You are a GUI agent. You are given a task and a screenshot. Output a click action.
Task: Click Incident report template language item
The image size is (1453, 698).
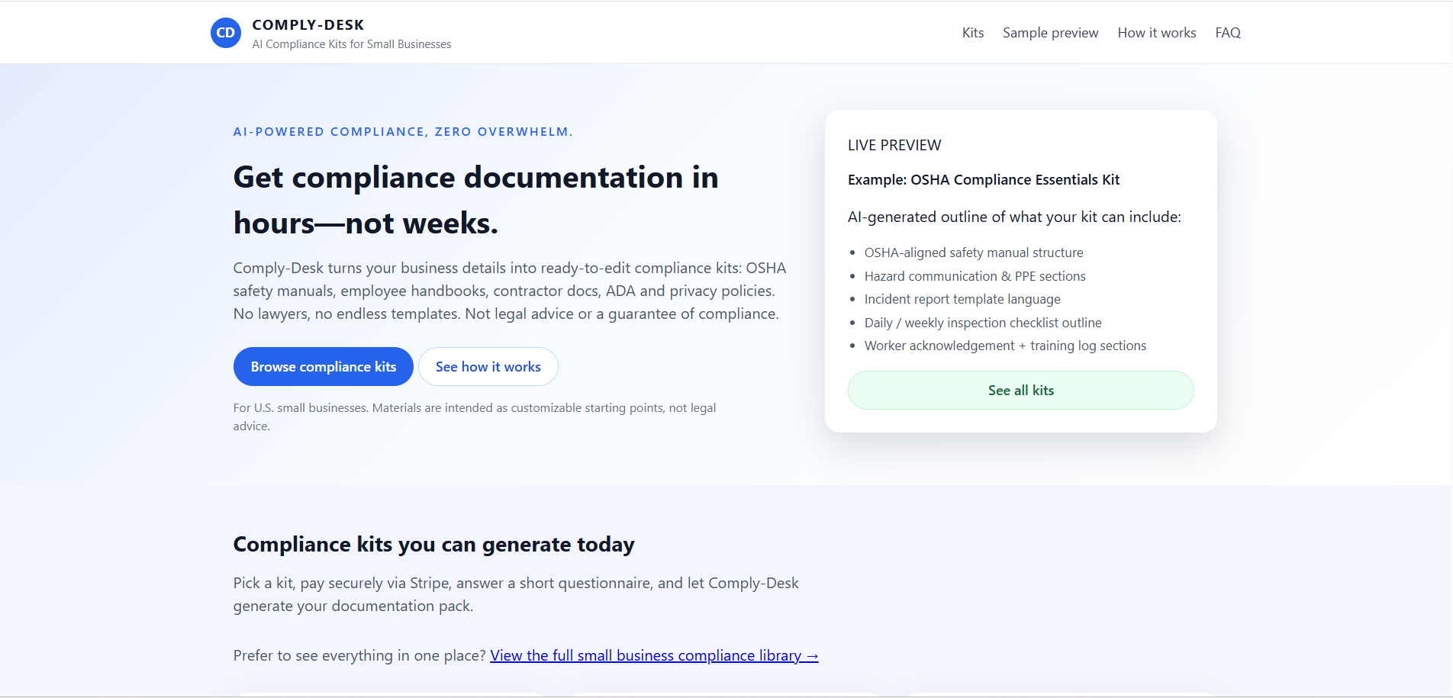click(x=962, y=299)
